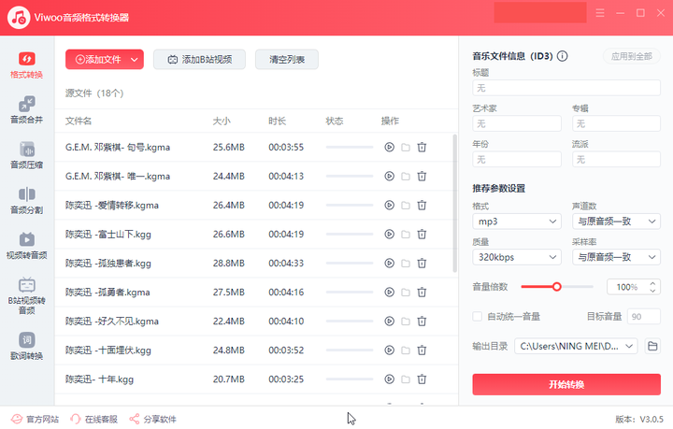Delete 好久不见.kgma row
The height and width of the screenshot is (429, 673).
point(422,321)
